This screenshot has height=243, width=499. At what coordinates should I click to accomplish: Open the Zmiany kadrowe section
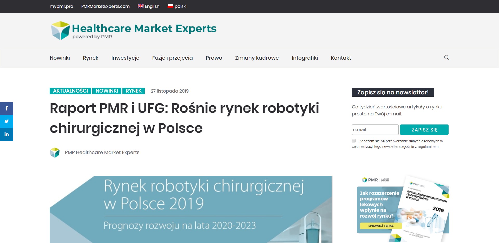[x=257, y=58]
